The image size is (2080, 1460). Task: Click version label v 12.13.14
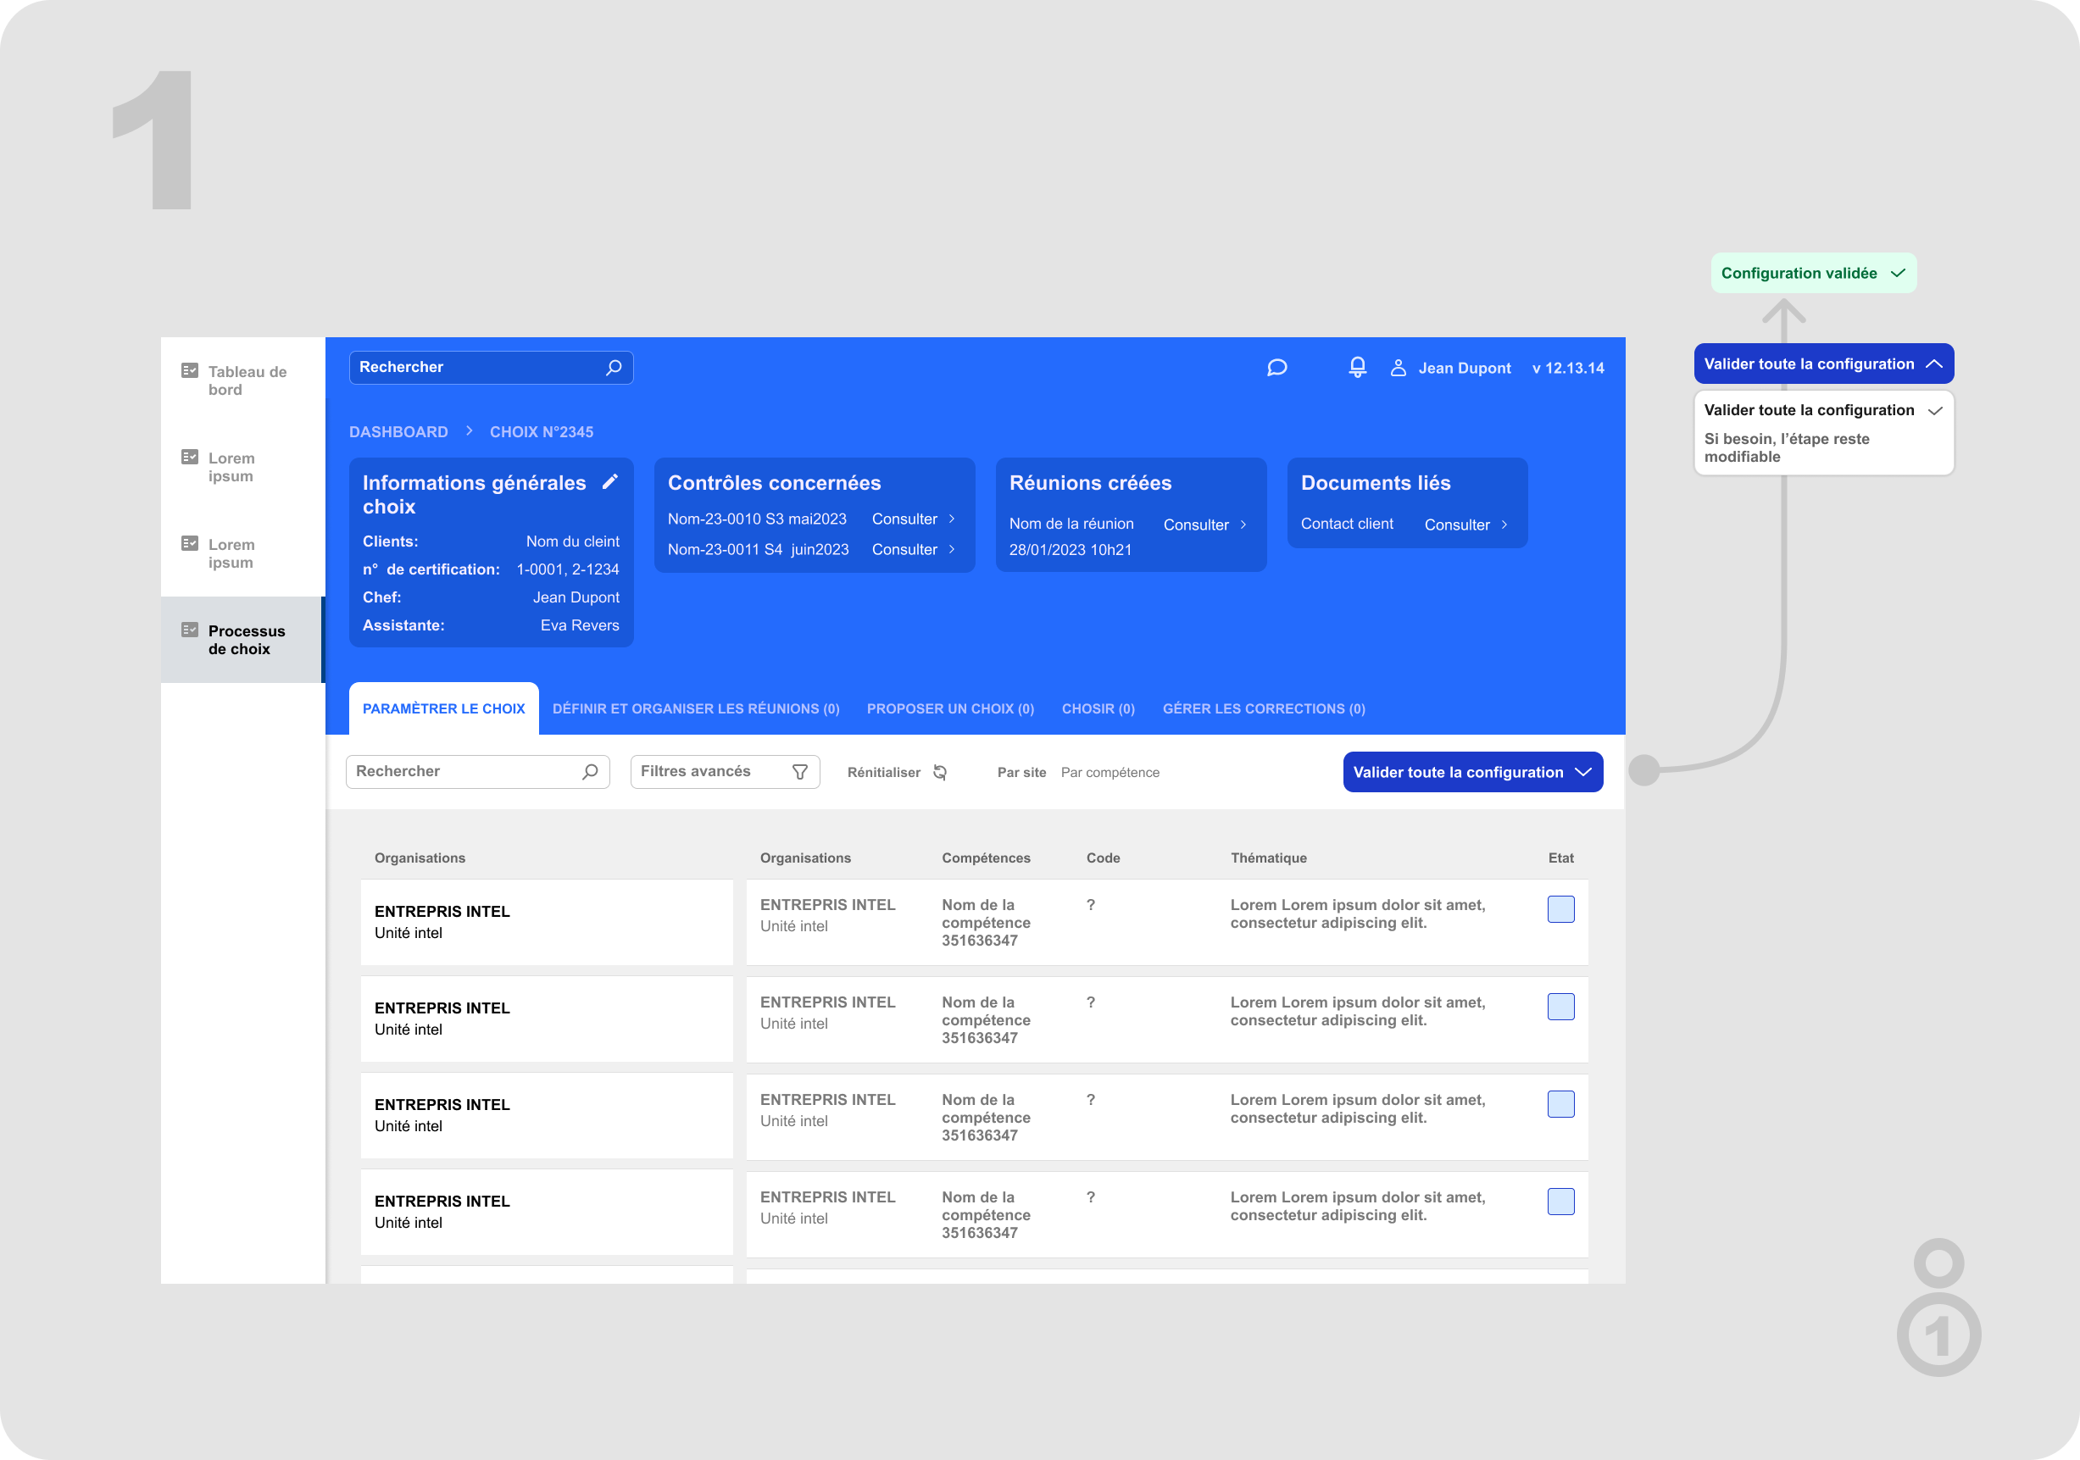pos(1568,368)
